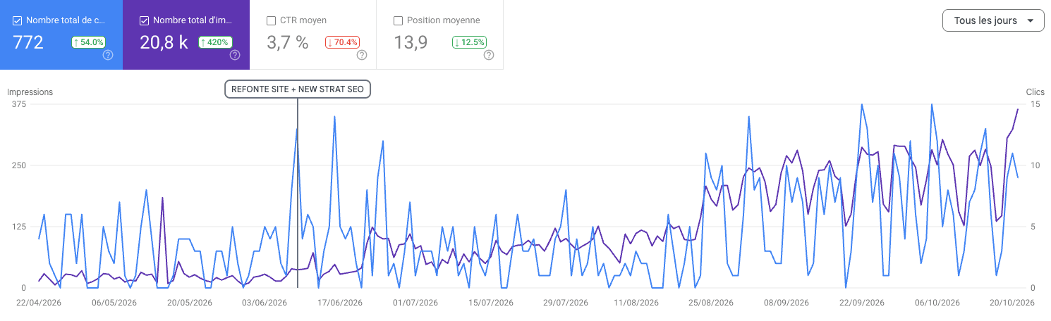The width and height of the screenshot is (1051, 321).
Task: Click the 13,9 average position value
Action: click(411, 42)
